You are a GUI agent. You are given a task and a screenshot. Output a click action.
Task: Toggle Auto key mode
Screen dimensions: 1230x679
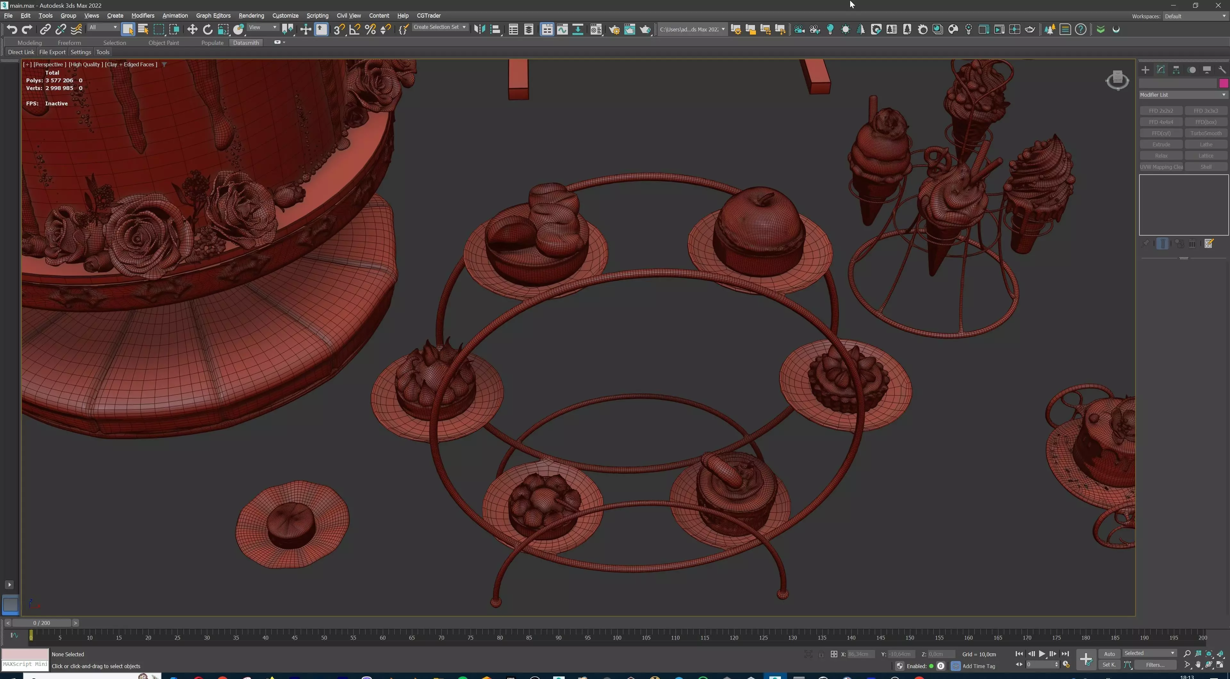(1109, 654)
